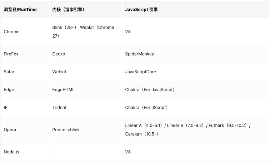Screen dimensions: 270x162
Task: Select the SpiderMonkey cell
Action: (140, 54)
